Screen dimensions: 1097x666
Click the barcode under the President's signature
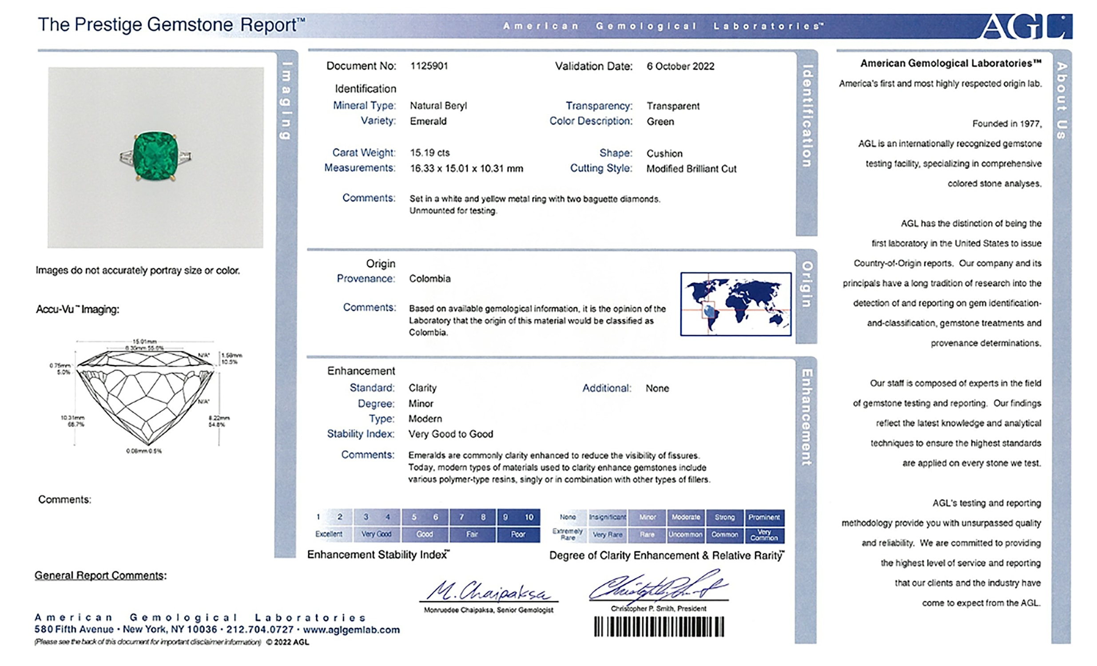point(659,627)
